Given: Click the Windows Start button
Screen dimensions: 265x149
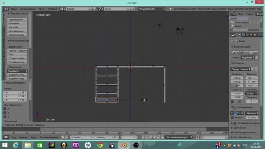Looking at the screenshot, I should pos(5,145).
